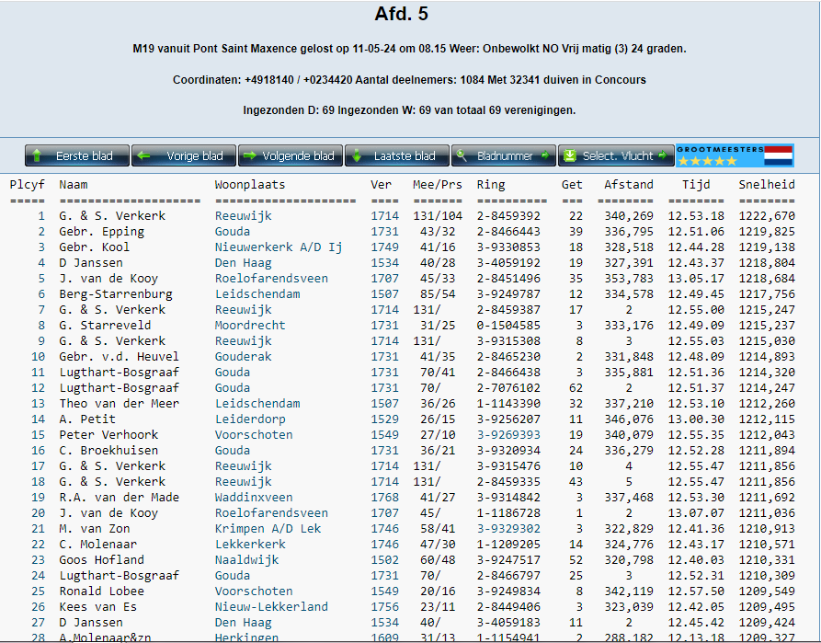The height and width of the screenshot is (643, 821).
Task: Open club number 1749 for Gebr. Kool
Action: click(384, 247)
